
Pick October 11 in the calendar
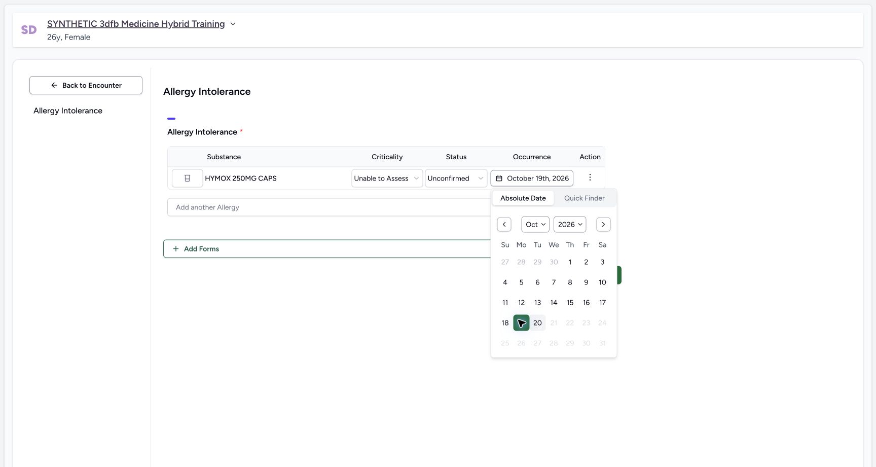tap(505, 303)
